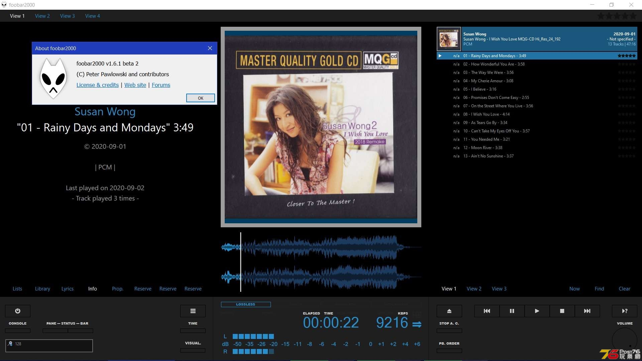Click the Lossless indicator box
The width and height of the screenshot is (642, 361).
(x=246, y=304)
